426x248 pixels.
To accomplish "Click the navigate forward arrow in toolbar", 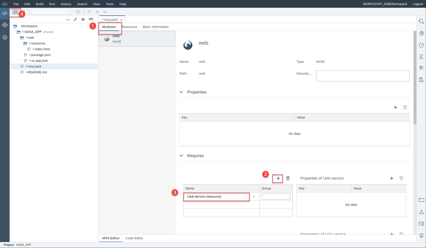I will click(105, 12).
